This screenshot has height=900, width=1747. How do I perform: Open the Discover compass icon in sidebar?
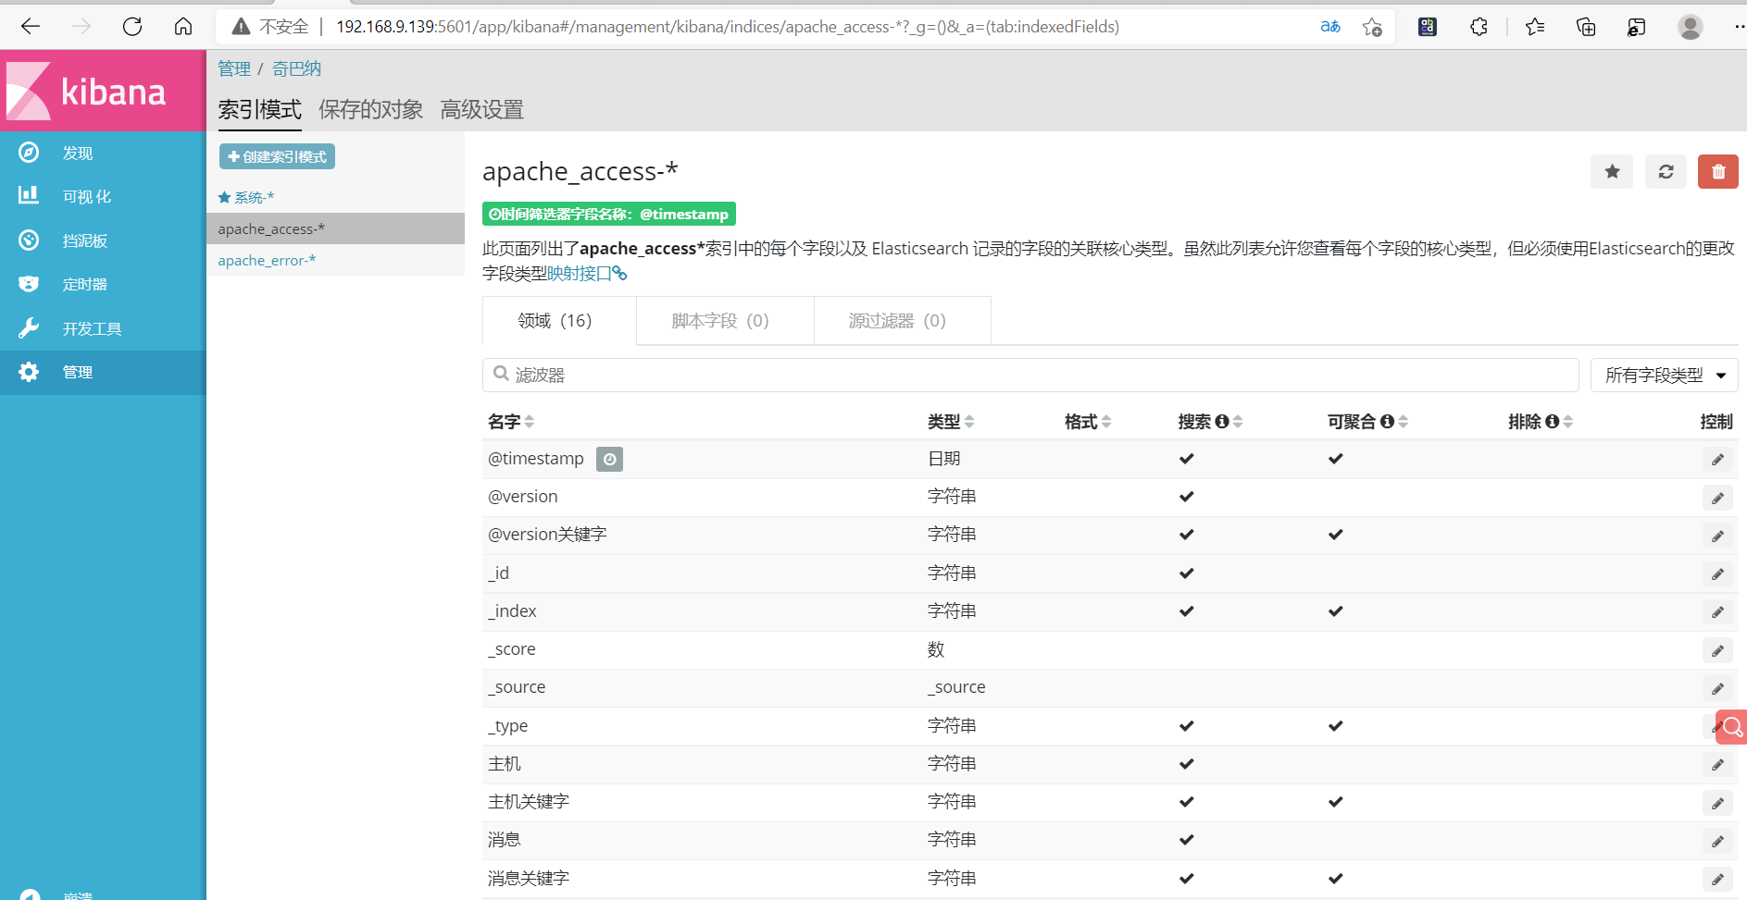click(x=29, y=153)
